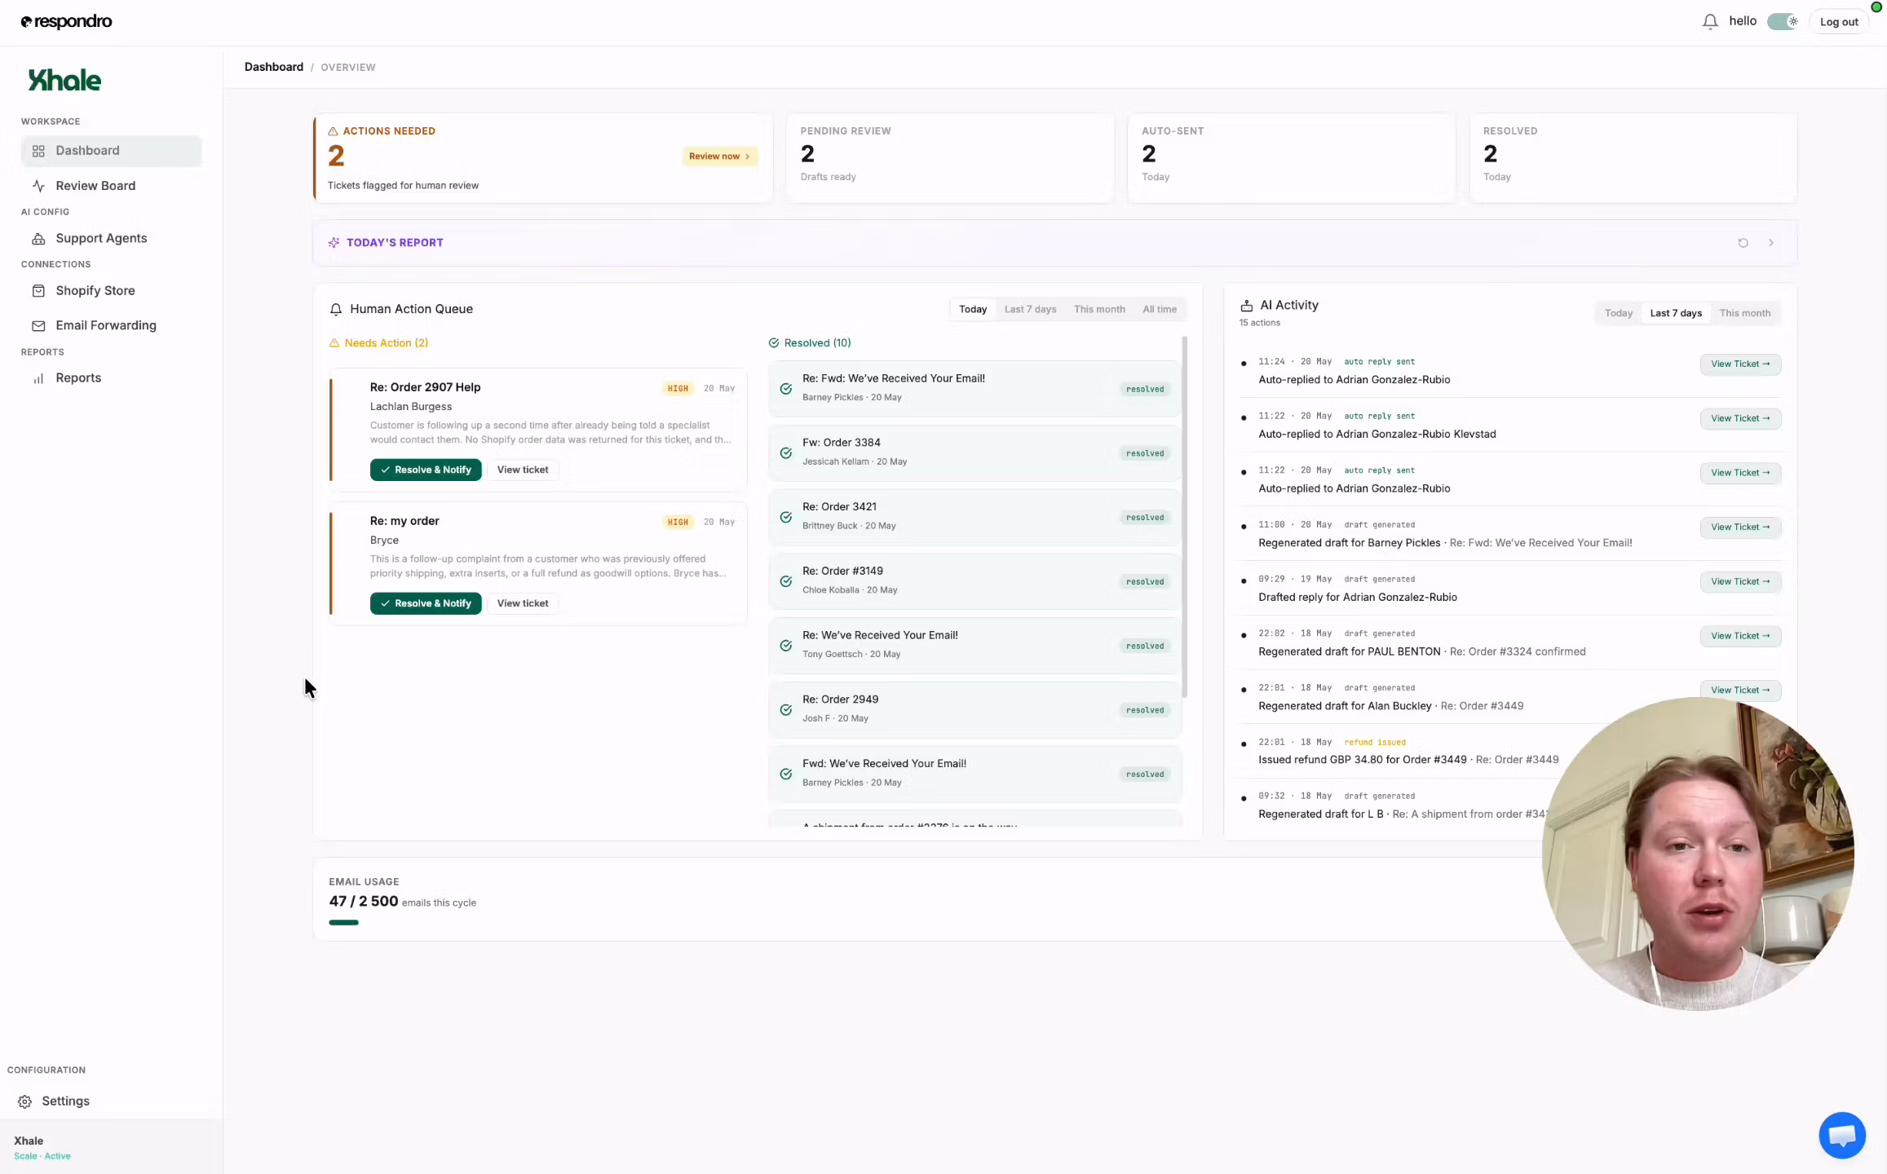The height and width of the screenshot is (1174, 1887).
Task: Click the email usage progress bar
Action: pyautogui.click(x=343, y=923)
